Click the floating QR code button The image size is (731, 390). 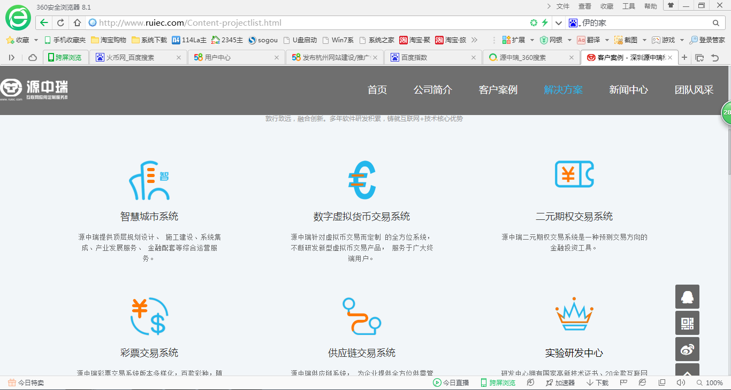point(687,323)
